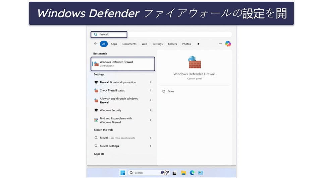Viewport: 322px width, 178px height.
Task: Expand Check firewall status chevron
Action: 151,91
